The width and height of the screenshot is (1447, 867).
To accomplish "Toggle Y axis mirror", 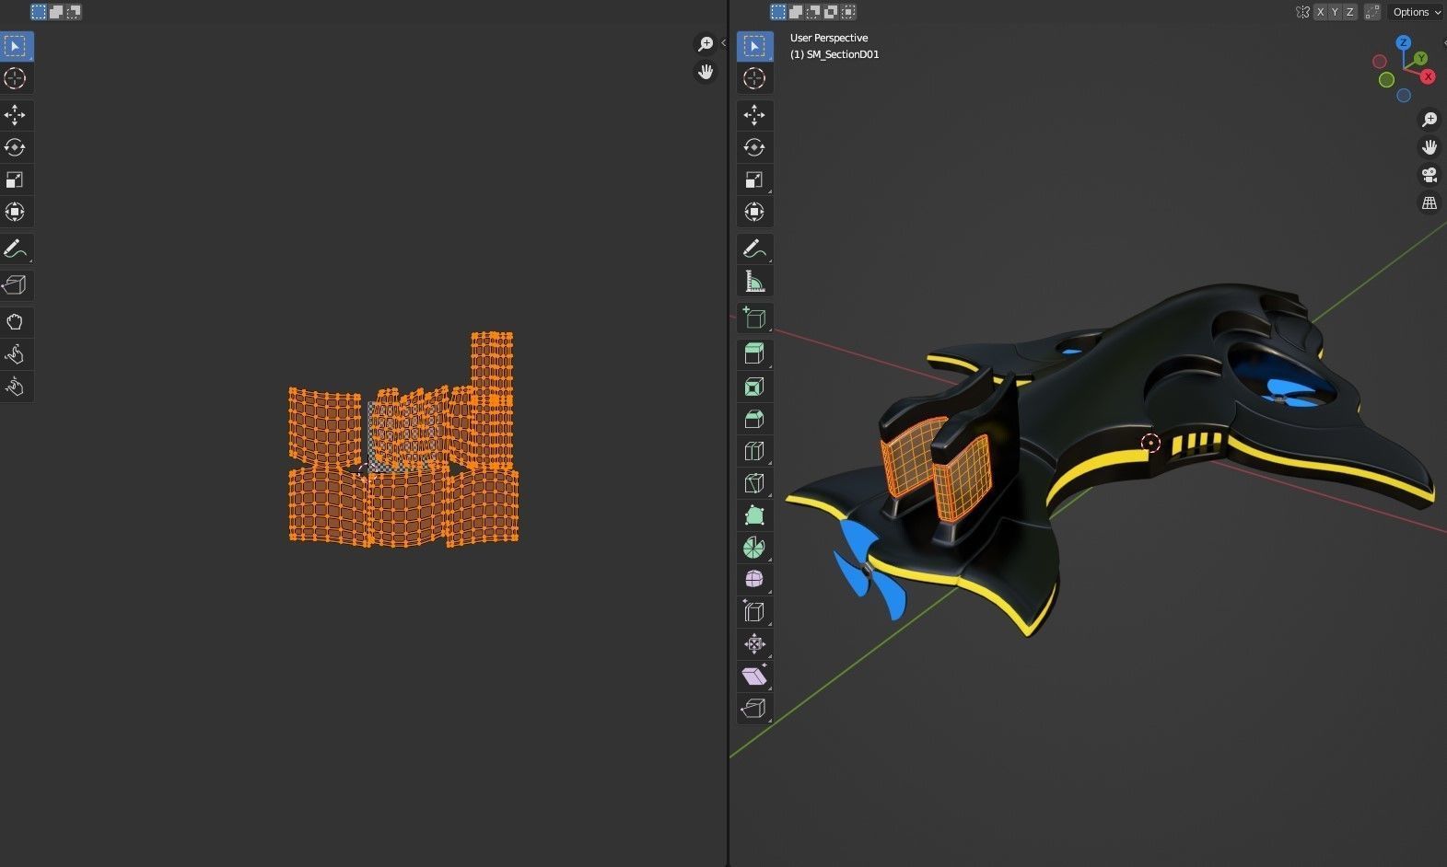I will (1336, 12).
